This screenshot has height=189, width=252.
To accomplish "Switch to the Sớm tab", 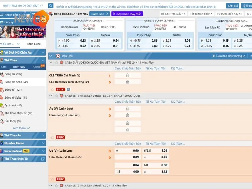I will [x=3, y=67].
